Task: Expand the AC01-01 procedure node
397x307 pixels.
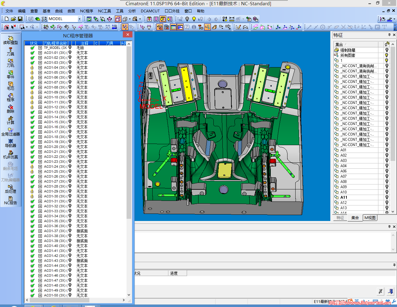Action: pos(40,53)
